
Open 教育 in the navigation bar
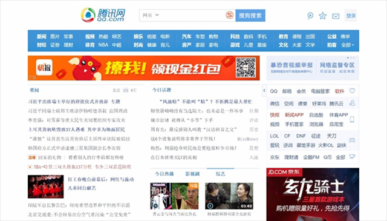click(284, 36)
